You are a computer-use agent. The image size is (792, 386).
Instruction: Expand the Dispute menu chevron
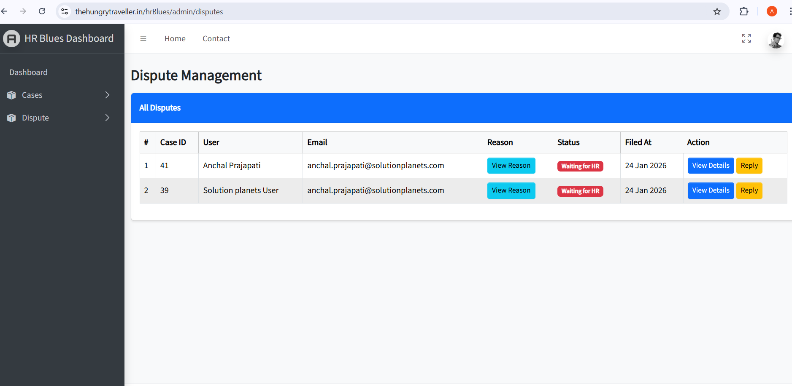tap(107, 118)
